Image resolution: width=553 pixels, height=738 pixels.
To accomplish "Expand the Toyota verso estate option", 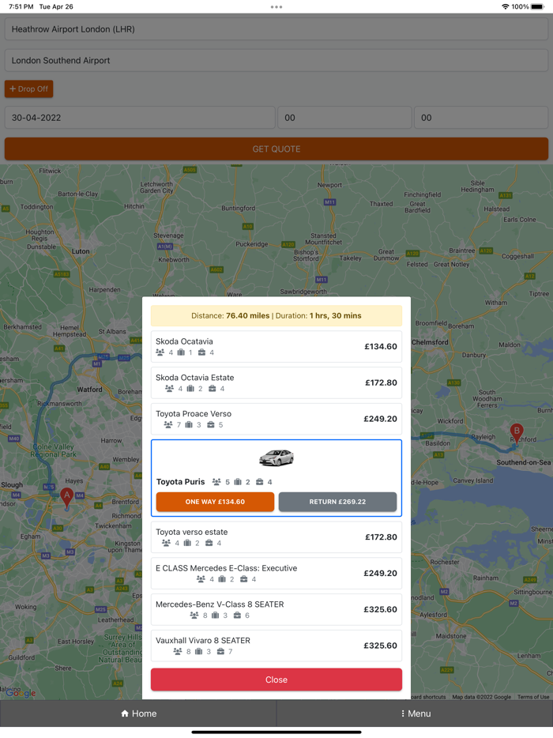I will [x=276, y=537].
